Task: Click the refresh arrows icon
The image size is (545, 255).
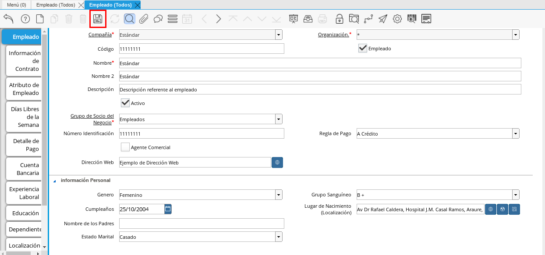Action: 115,19
